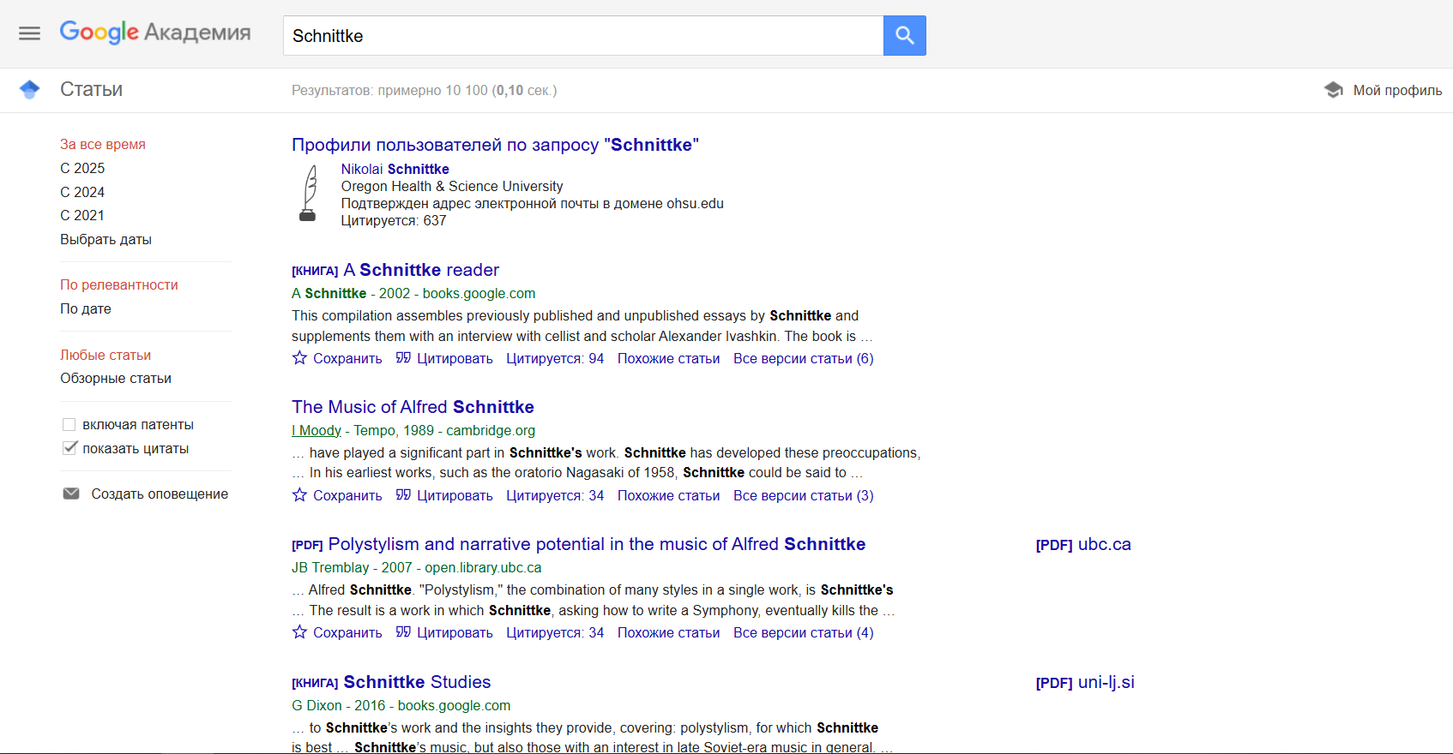Open Schnittke Studies book title
The height and width of the screenshot is (754, 1453).
[417, 682]
